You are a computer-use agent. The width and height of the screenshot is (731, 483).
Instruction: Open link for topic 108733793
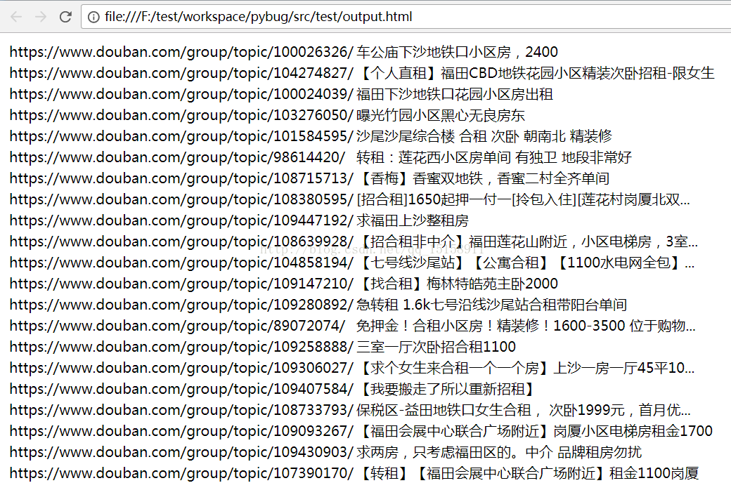coord(181,410)
